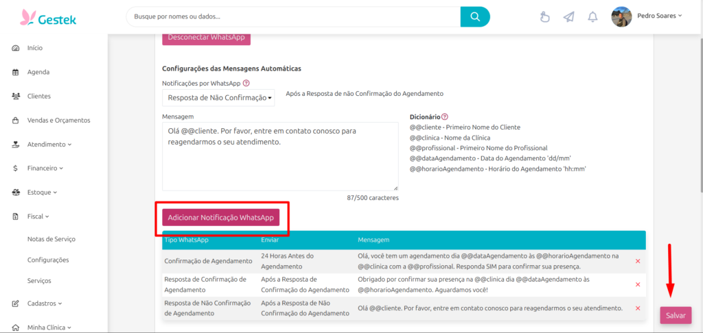703x333 pixels.
Task: Remove the Resposta de Não Confirmação row
Action: [x=638, y=308]
